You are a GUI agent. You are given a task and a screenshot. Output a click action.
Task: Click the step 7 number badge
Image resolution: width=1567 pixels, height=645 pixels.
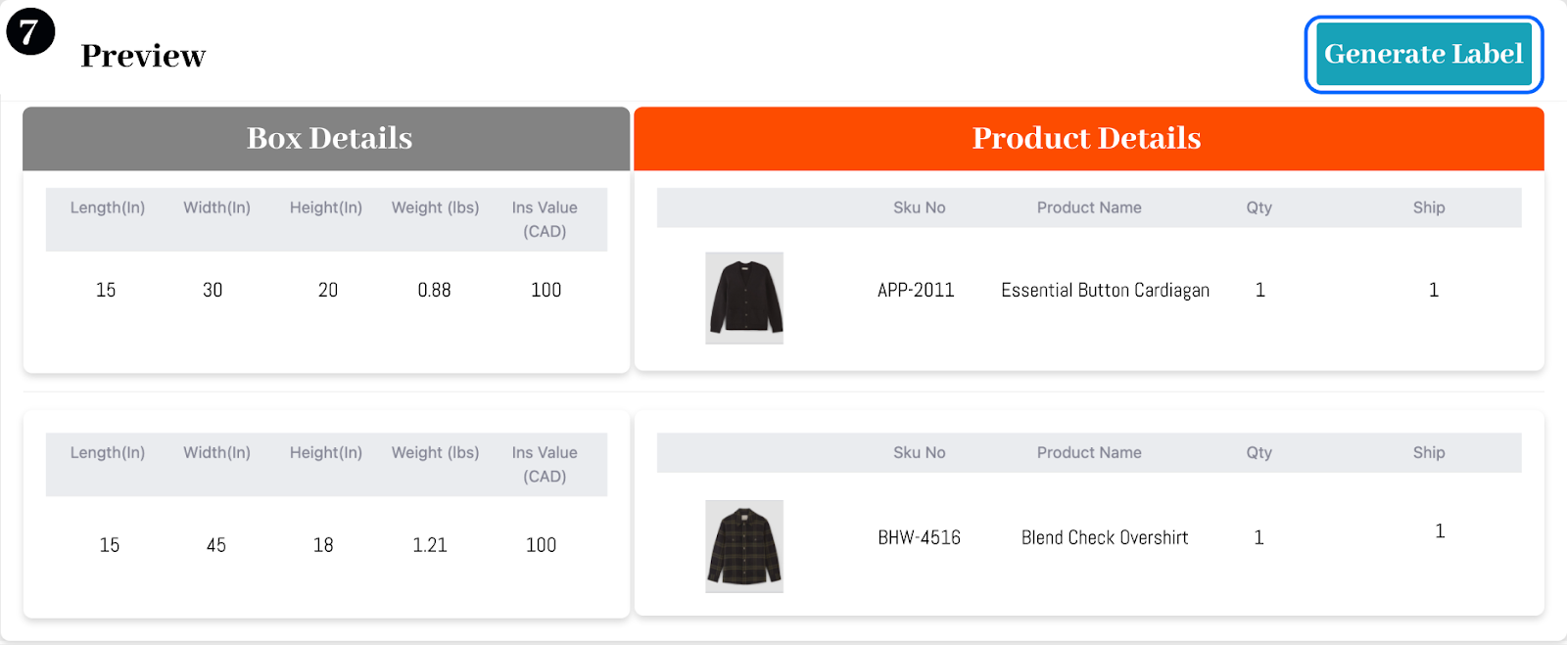point(30,31)
